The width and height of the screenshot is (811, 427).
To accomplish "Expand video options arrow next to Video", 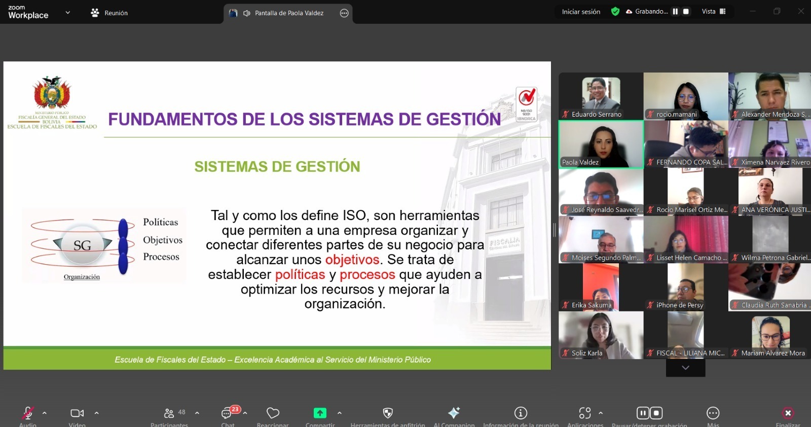I will coord(96,413).
